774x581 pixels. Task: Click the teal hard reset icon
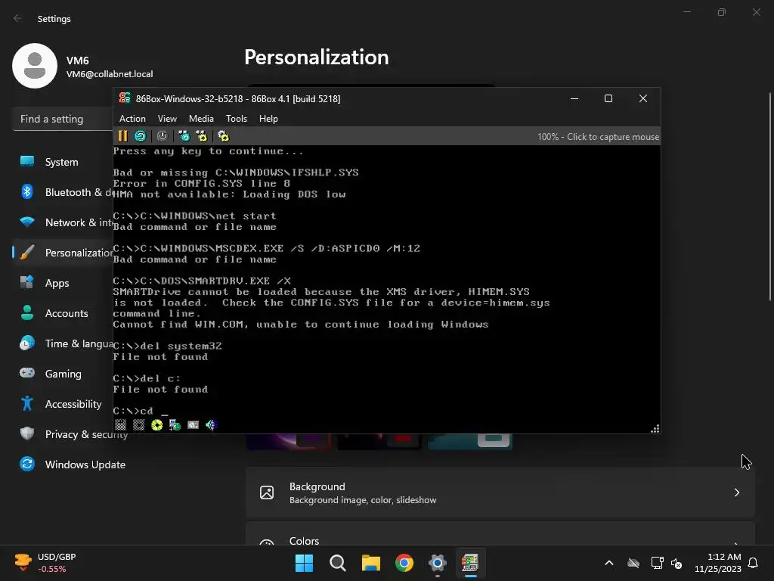click(140, 136)
